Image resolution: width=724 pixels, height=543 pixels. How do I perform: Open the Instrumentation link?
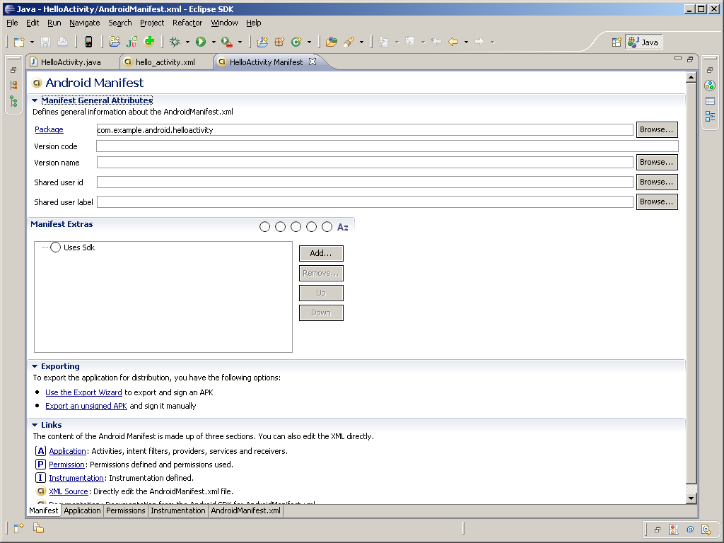click(76, 478)
